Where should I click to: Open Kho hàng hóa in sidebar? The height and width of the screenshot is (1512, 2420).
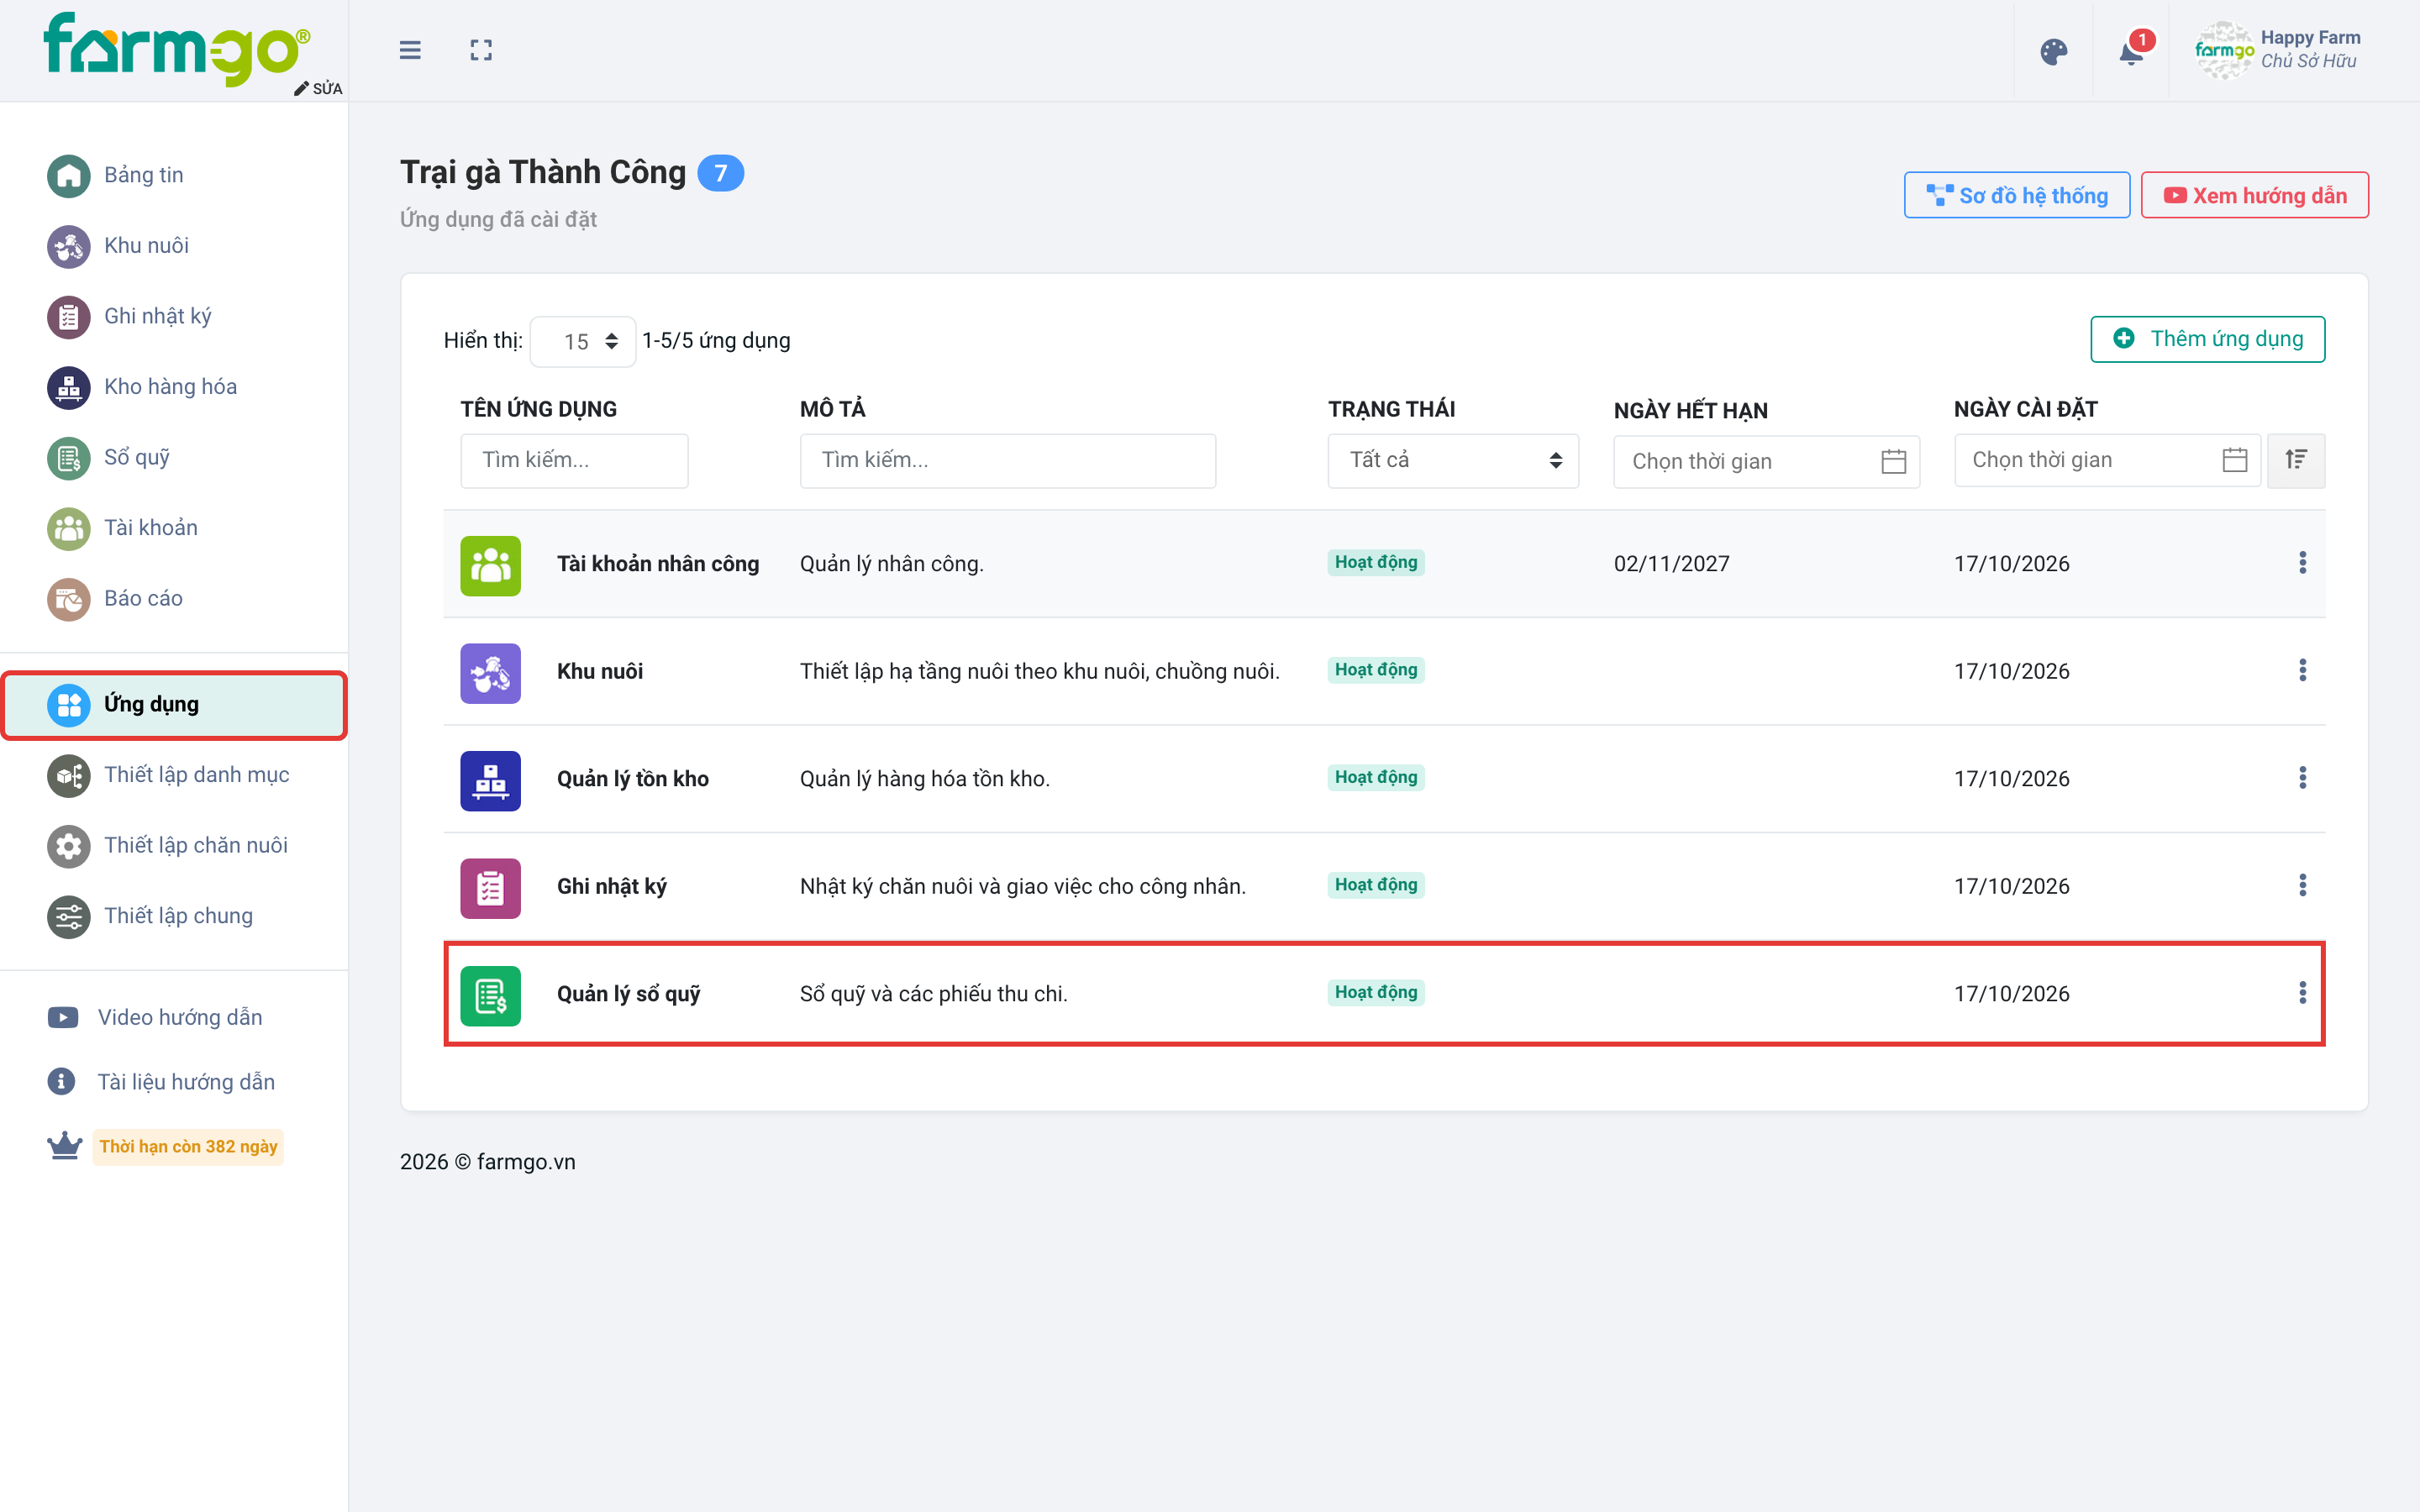142,387
